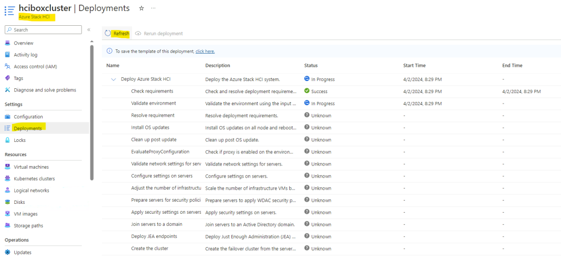Open Storage paths in the sidebar

[x=28, y=226]
